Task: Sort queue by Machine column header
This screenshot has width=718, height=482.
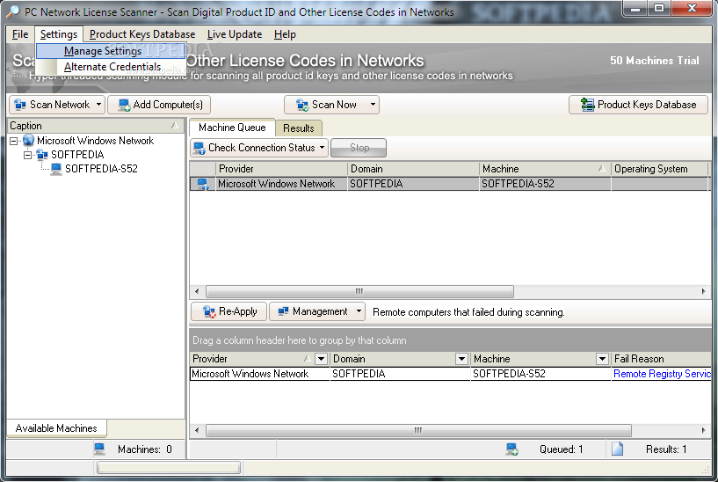Action: (x=545, y=169)
